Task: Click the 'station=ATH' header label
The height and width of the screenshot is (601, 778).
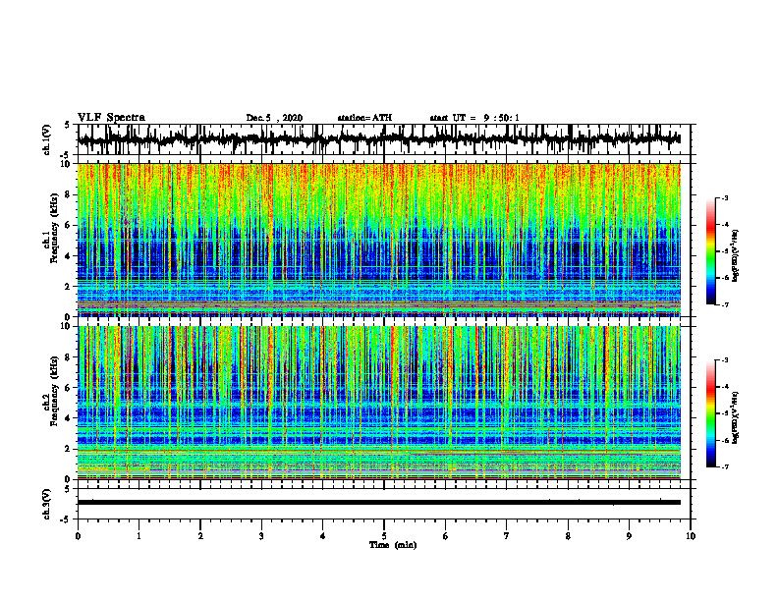Action: pyautogui.click(x=364, y=118)
